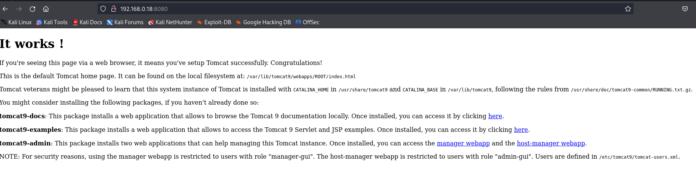This screenshot has height=173, width=696.
Task: Open the manager webapp link
Action: [463, 143]
